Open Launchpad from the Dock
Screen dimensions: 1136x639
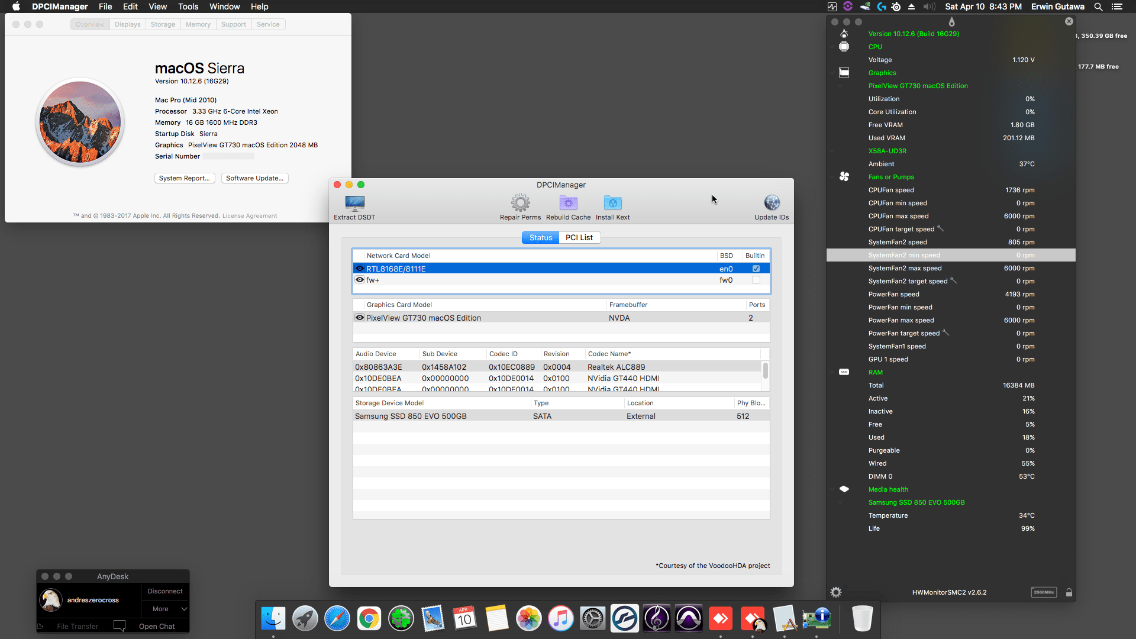[305, 619]
